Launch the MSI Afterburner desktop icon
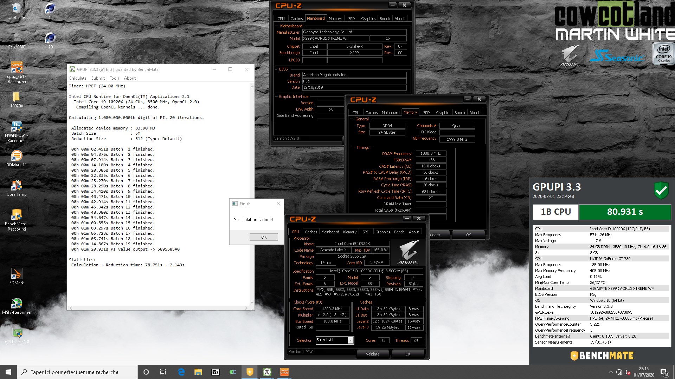675x379 pixels. pyautogui.click(x=17, y=306)
